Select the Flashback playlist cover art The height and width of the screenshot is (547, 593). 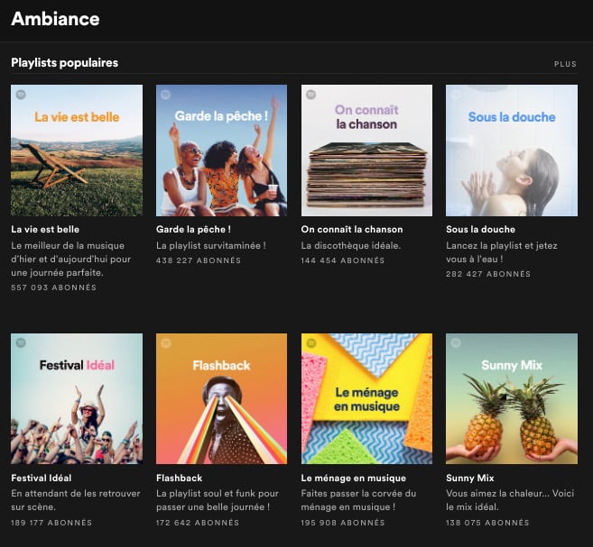click(222, 398)
